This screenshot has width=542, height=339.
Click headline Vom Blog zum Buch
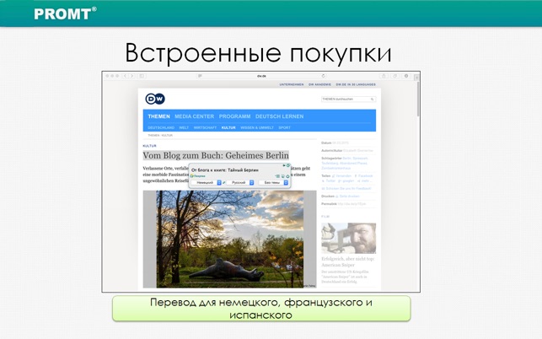(x=215, y=156)
